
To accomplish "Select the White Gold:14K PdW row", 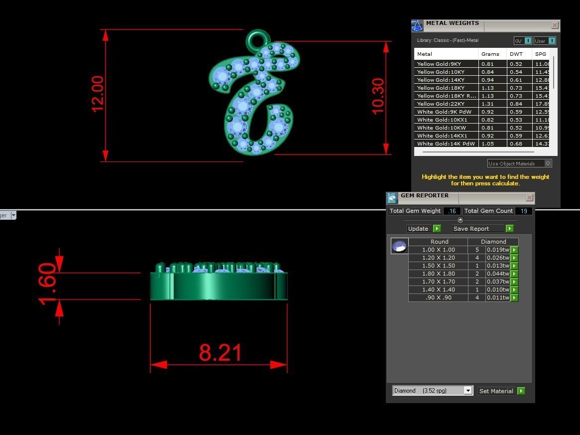I will (482, 144).
